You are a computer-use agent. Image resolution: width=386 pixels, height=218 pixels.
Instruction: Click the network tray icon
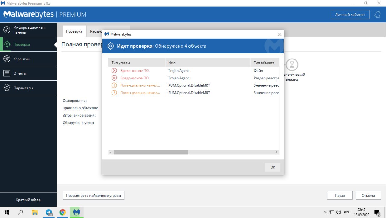(x=332, y=212)
